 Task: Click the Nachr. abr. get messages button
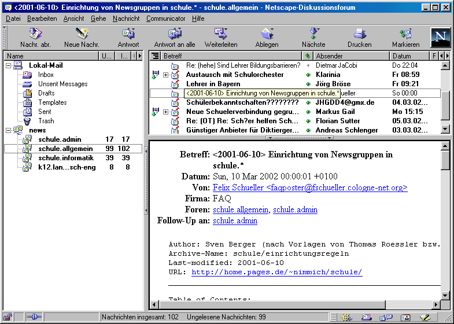pyautogui.click(x=35, y=37)
